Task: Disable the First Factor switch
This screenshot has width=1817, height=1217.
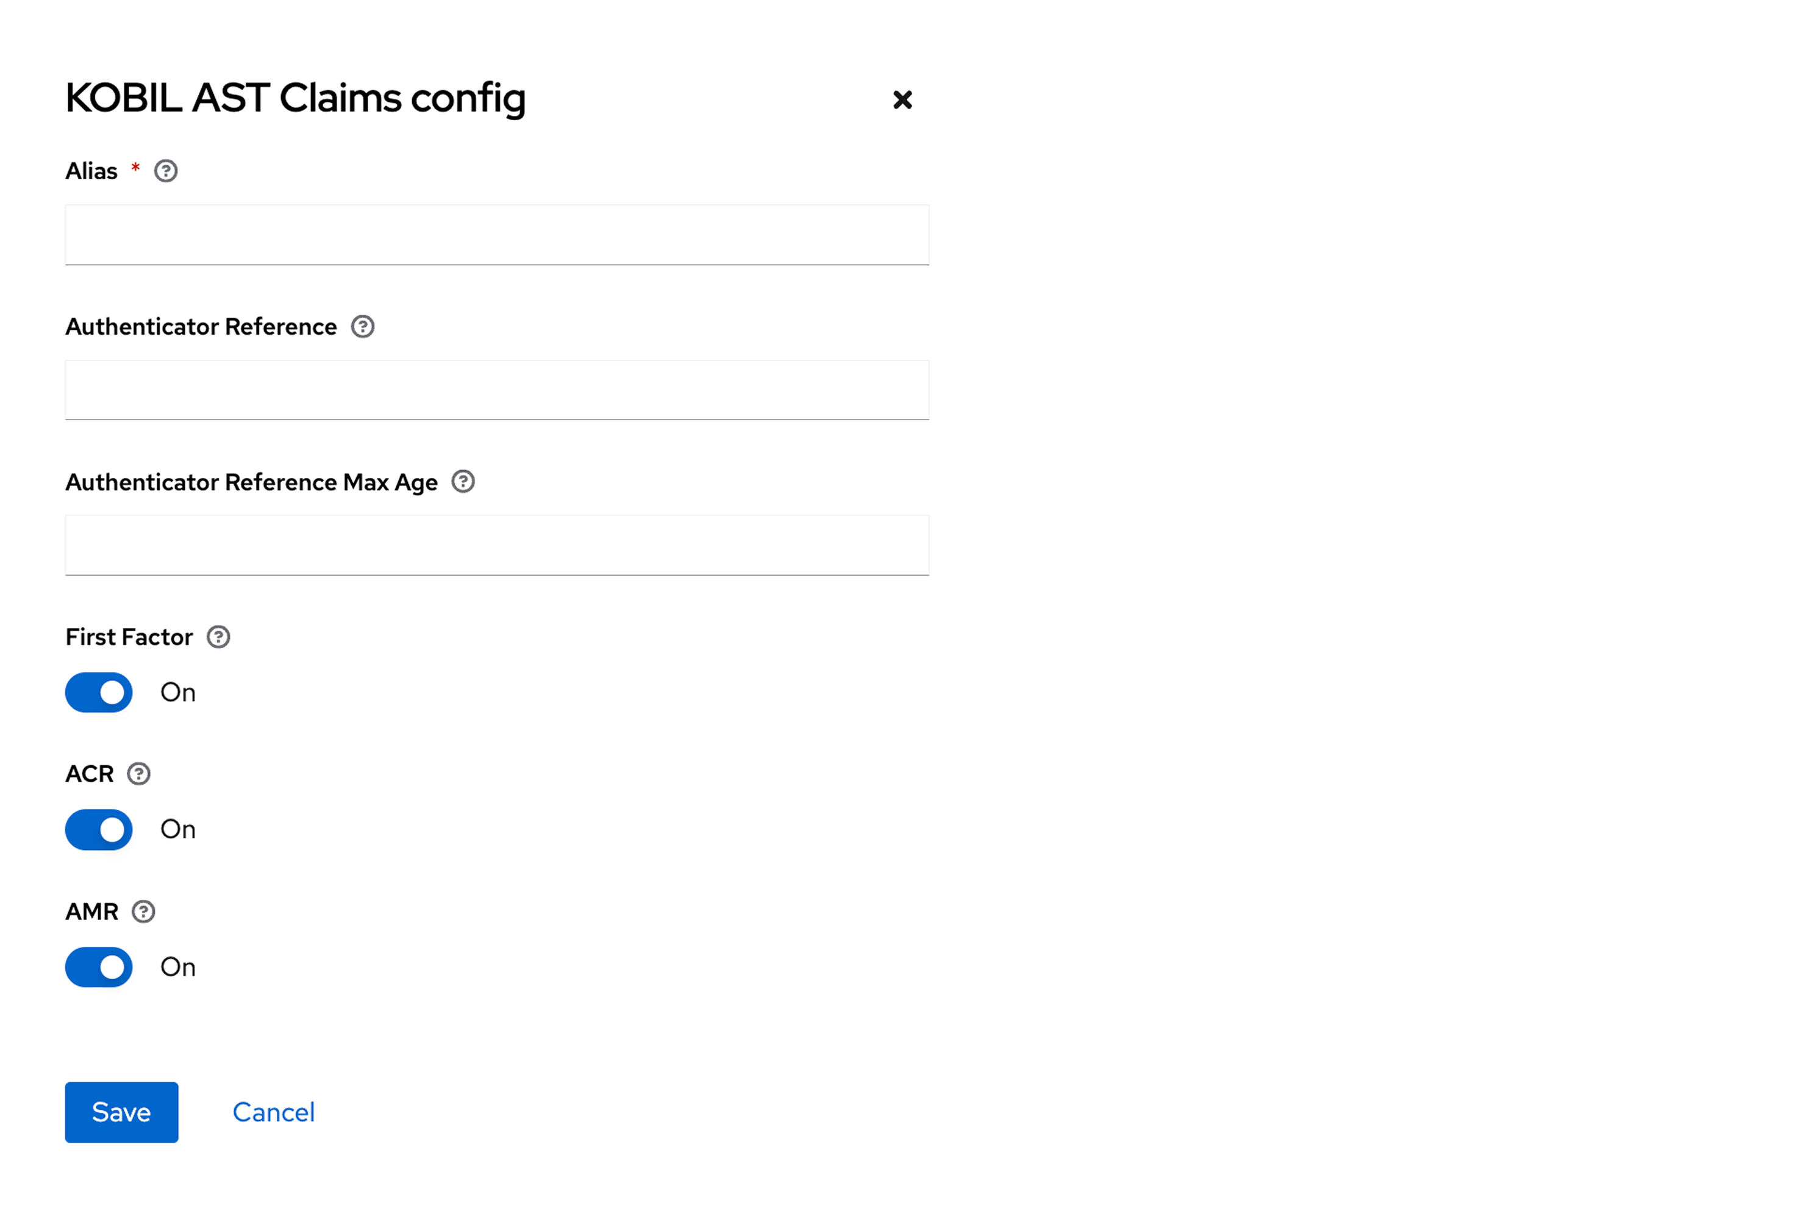Action: (99, 692)
